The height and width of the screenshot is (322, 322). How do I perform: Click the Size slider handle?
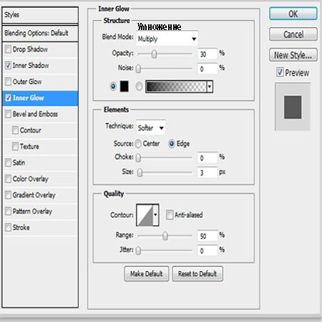click(140, 172)
